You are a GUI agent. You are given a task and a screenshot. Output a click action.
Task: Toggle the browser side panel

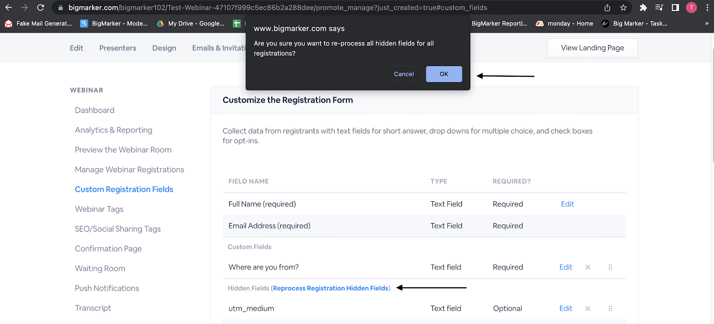pyautogui.click(x=675, y=8)
